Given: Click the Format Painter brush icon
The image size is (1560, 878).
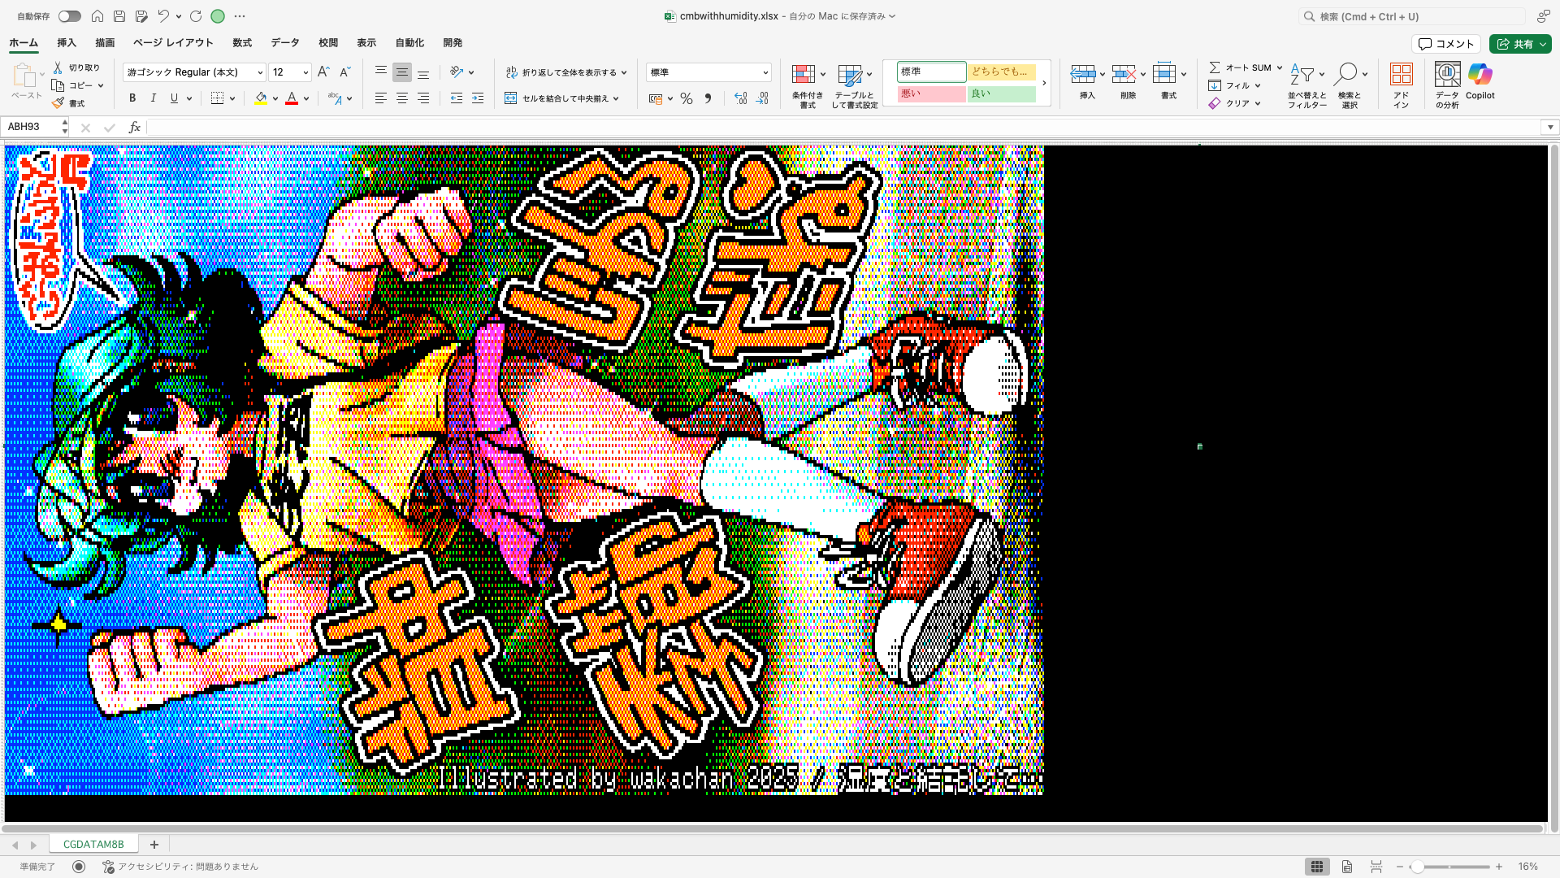Looking at the screenshot, I should (58, 103).
